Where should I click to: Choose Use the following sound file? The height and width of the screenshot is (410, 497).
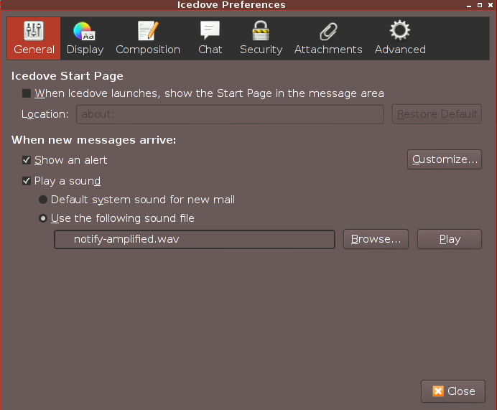[x=43, y=218]
